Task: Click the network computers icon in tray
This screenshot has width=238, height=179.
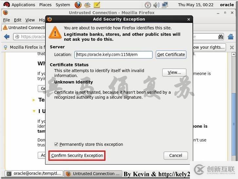Action: pos(165,5)
